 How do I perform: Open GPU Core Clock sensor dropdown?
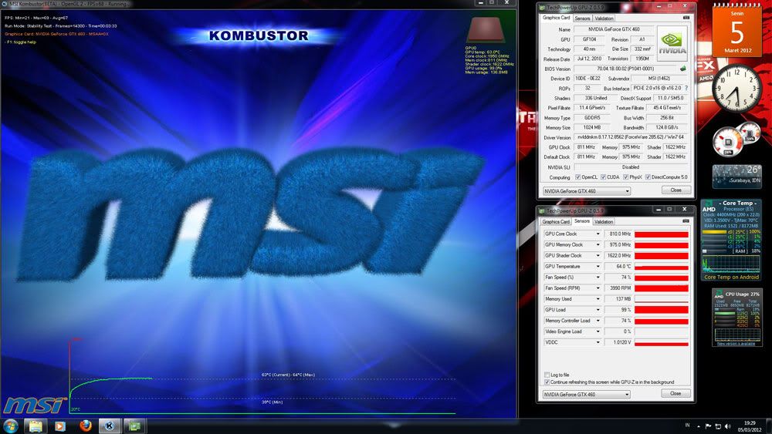tap(598, 234)
